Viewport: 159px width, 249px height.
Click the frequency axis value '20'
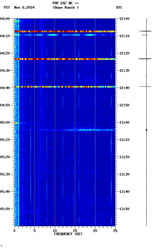click(x=95, y=231)
